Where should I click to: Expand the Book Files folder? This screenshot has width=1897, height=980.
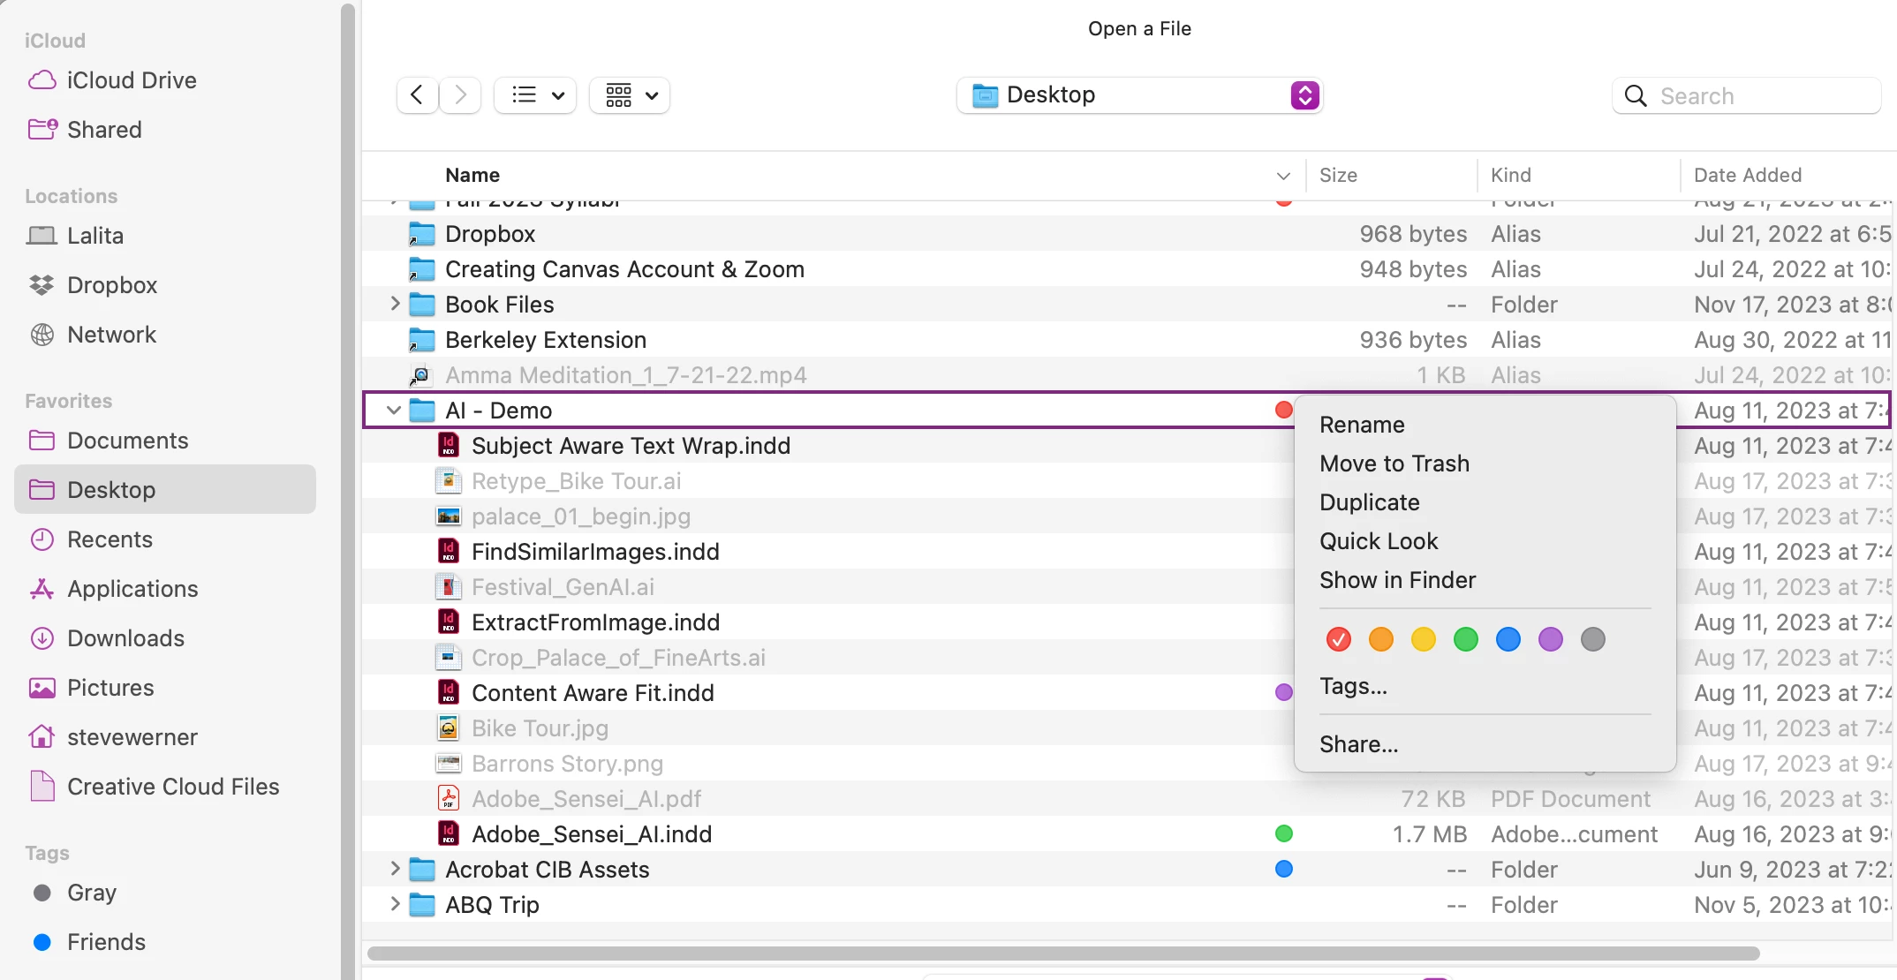(394, 305)
